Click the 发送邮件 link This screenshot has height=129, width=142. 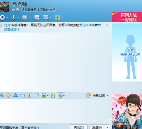coord(85,25)
